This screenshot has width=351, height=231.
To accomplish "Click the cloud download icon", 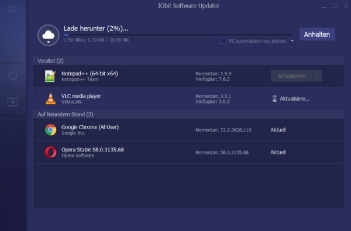I will coord(49,35).
